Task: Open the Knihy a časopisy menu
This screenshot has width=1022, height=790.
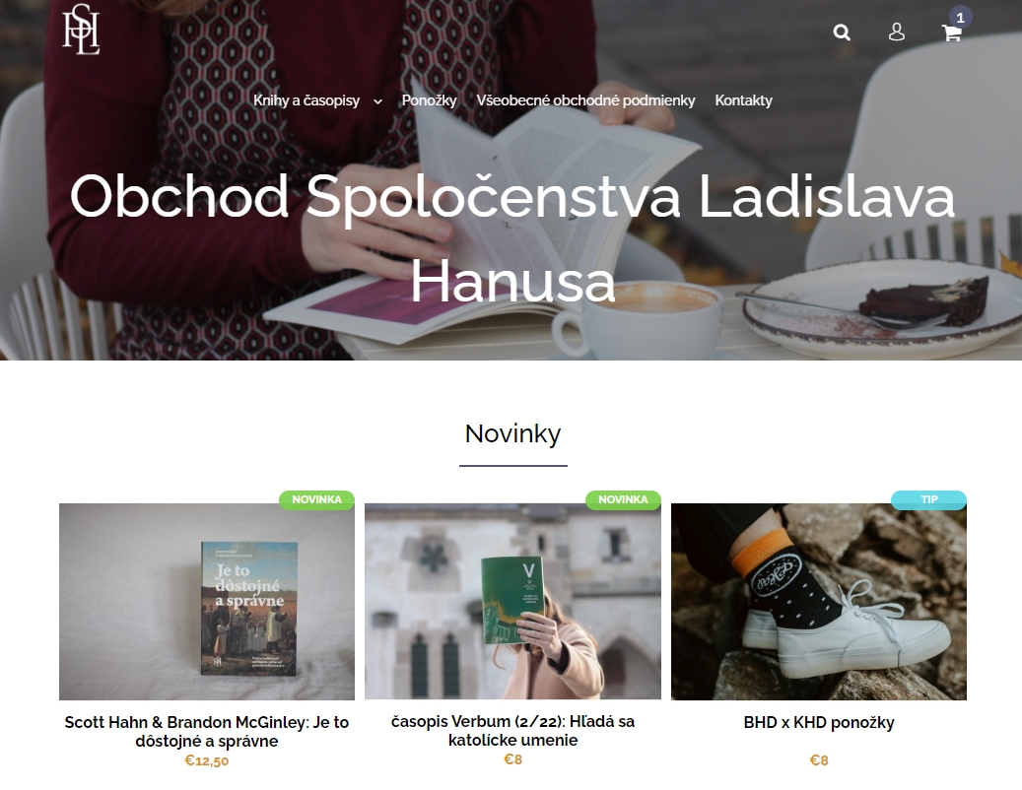Action: tap(307, 100)
